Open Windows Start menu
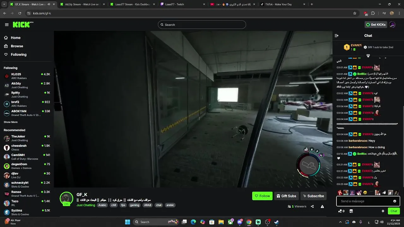 [128, 222]
